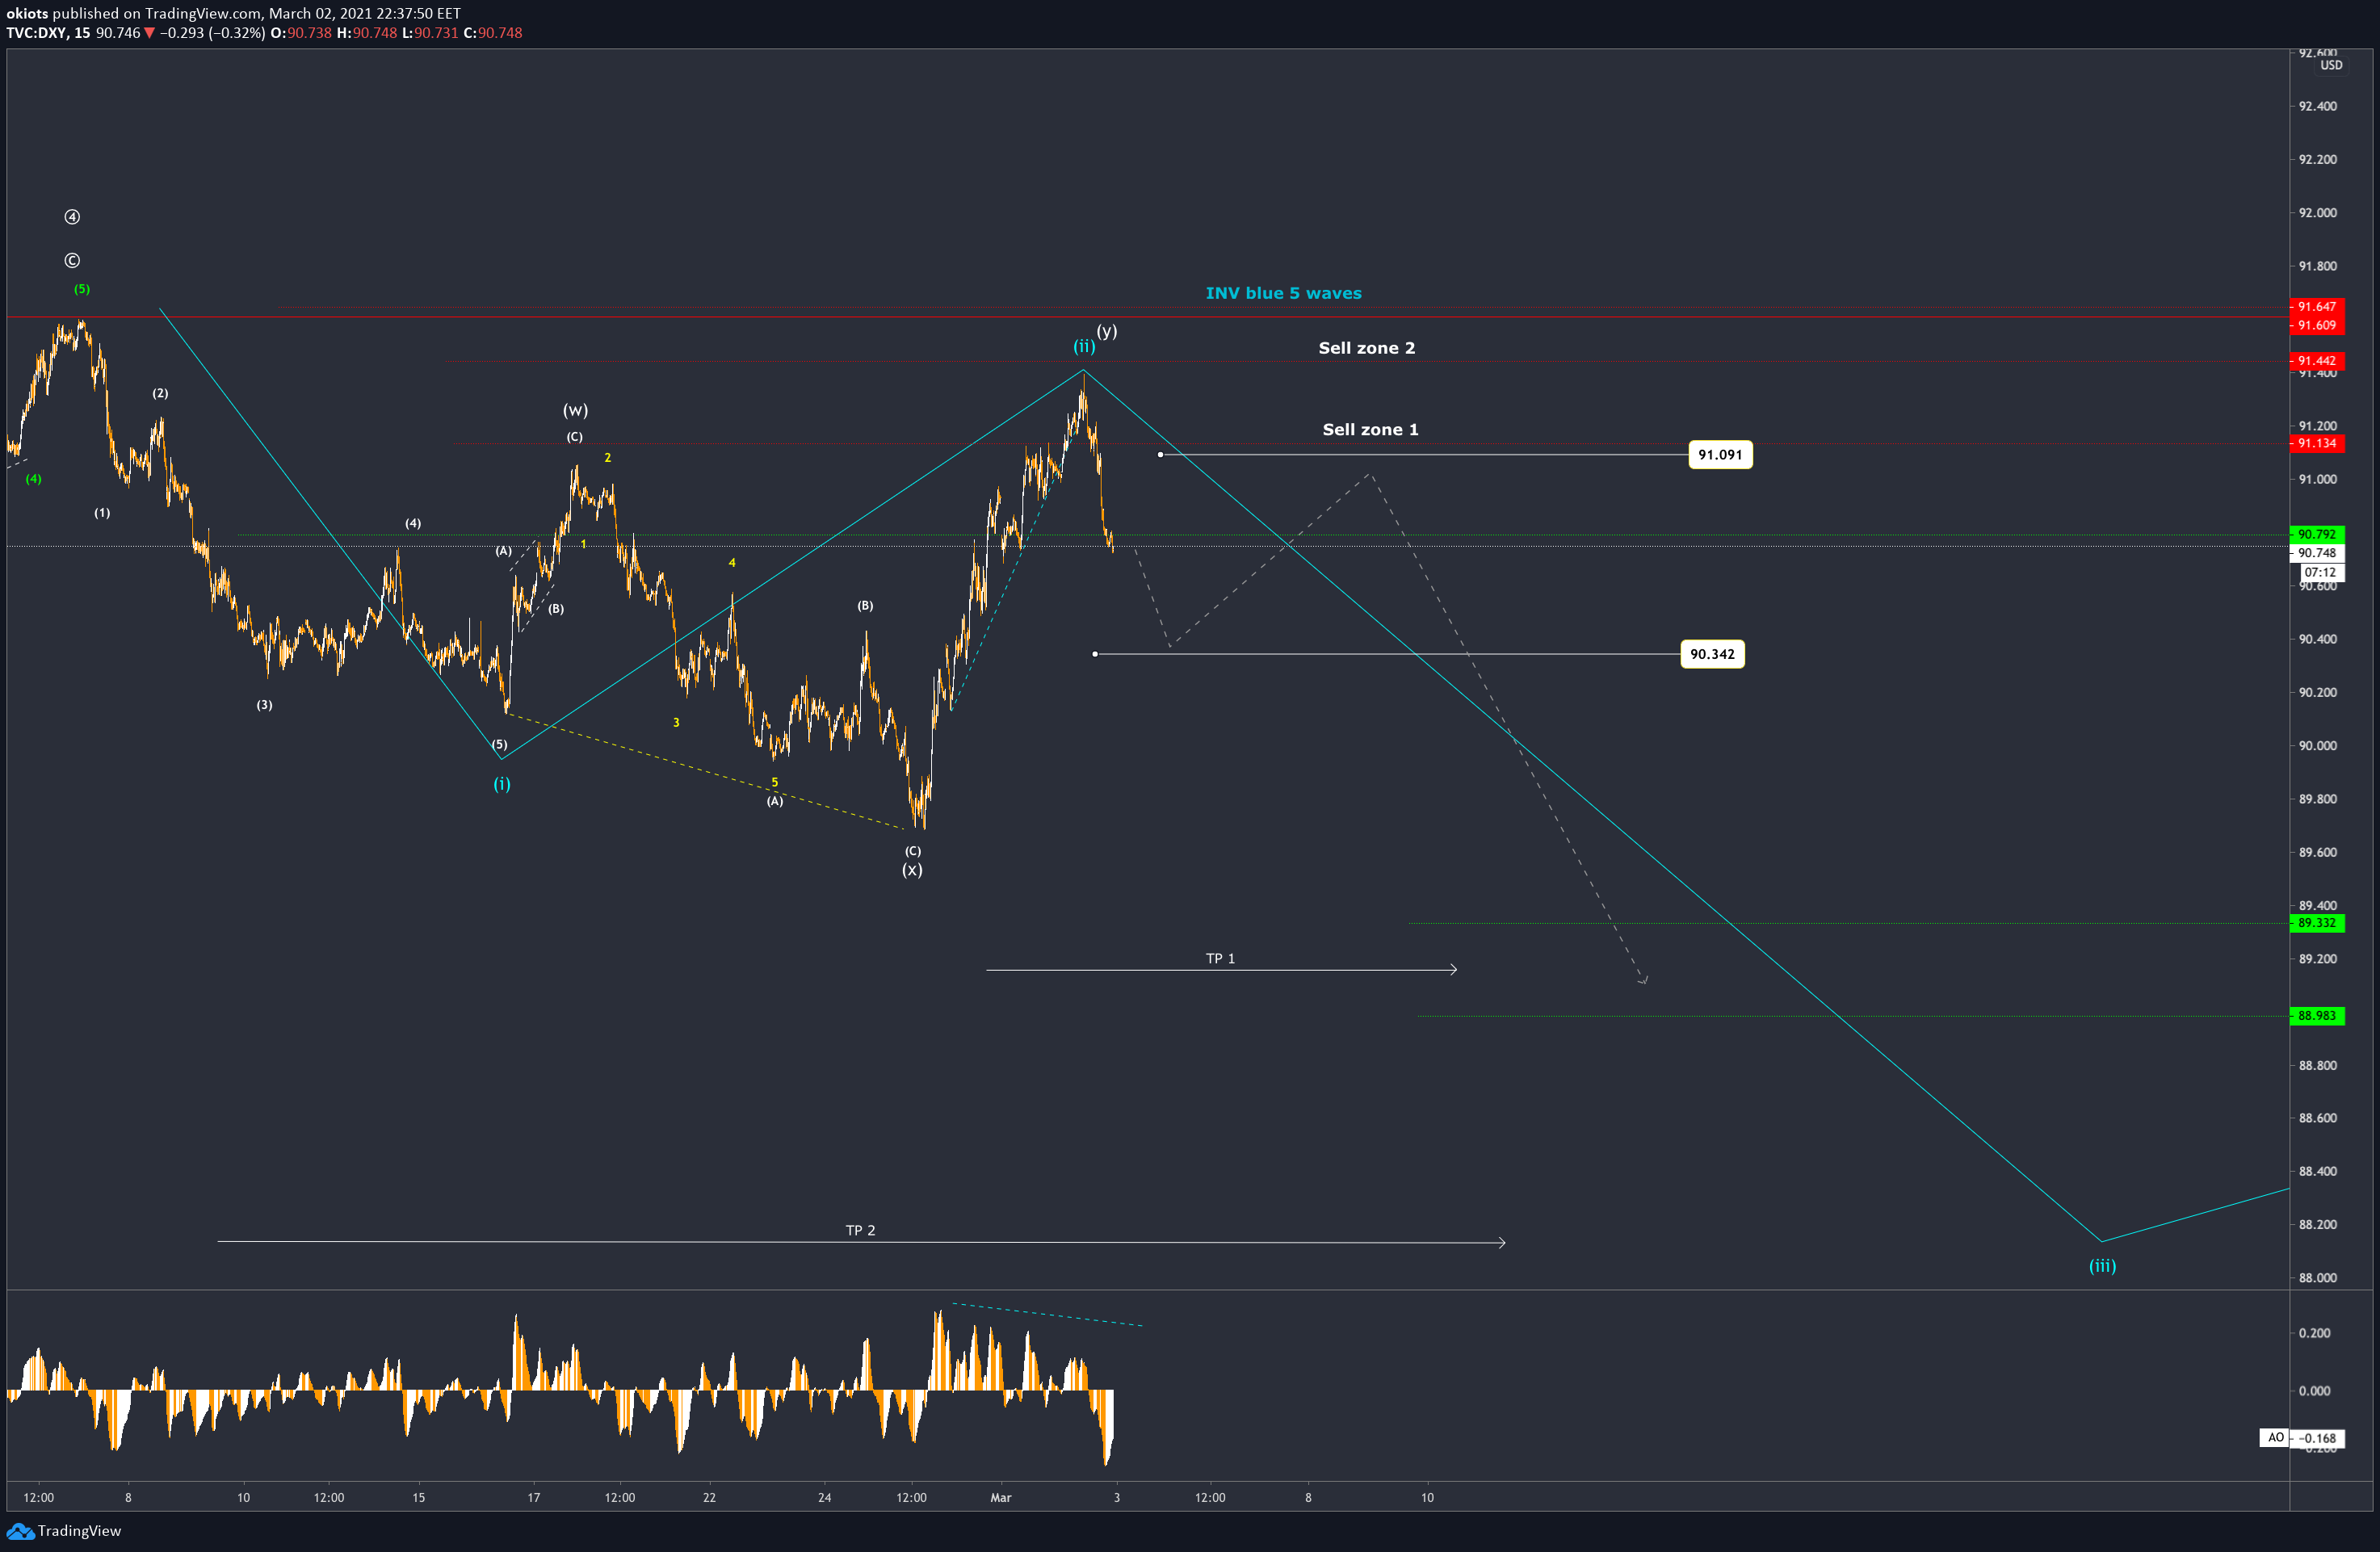
Task: Click the 0.200 oscillator axis value
Action: [2315, 1333]
